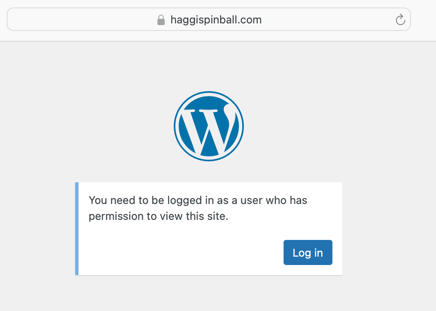Reload the page with the refresh icon
The image size is (436, 311).
coord(400,20)
